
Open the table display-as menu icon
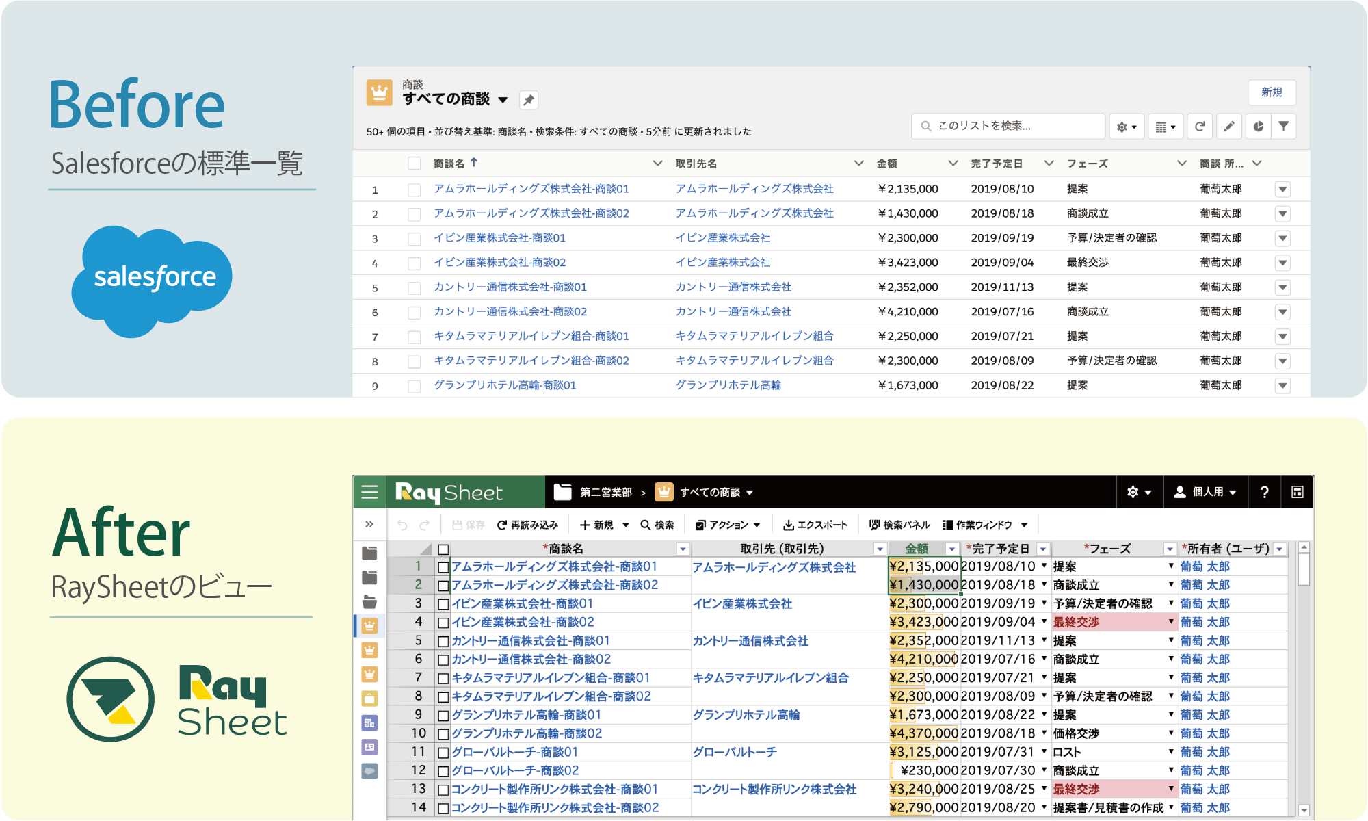click(x=1165, y=127)
